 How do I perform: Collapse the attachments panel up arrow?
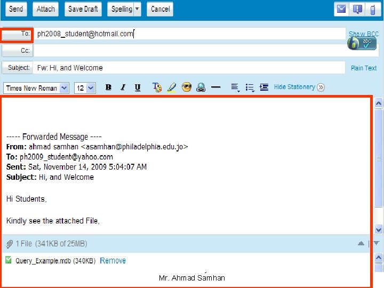click(361, 243)
